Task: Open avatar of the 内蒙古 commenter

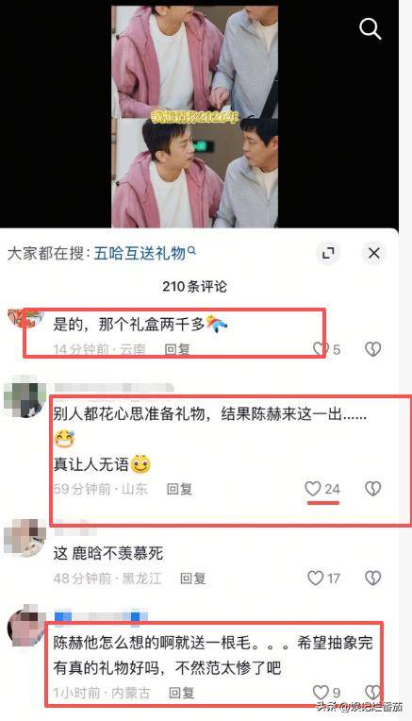Action: pyautogui.click(x=25, y=626)
